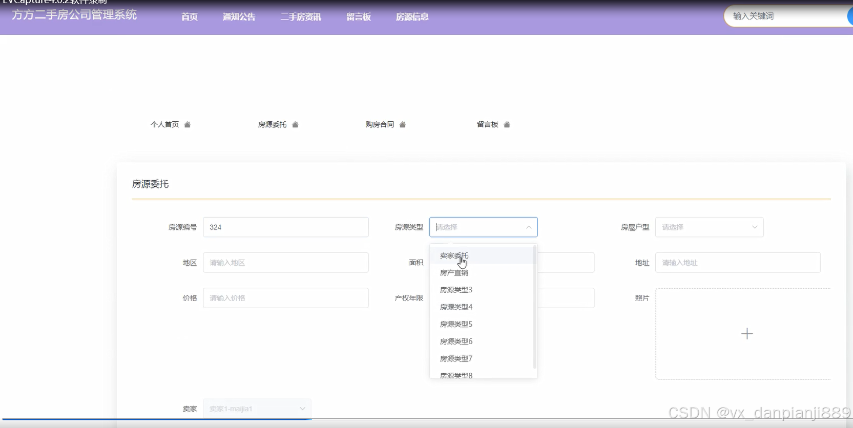Go to 购房合同 tab

point(380,124)
